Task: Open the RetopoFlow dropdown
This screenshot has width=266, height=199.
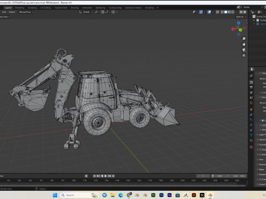Action: [26, 12]
